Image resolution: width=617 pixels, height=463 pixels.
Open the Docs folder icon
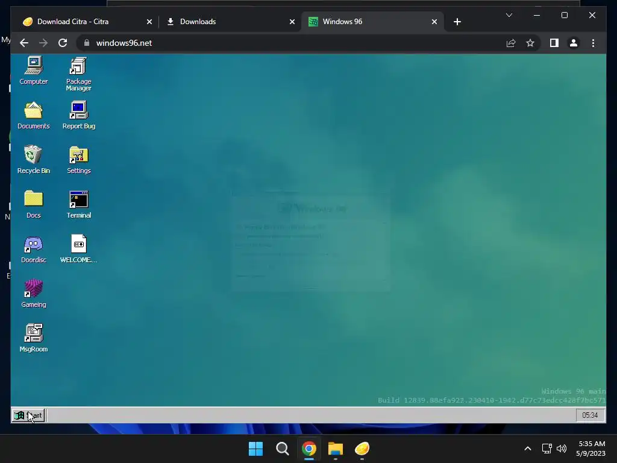click(34, 204)
